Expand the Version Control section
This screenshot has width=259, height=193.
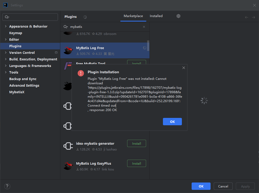pos(6,53)
